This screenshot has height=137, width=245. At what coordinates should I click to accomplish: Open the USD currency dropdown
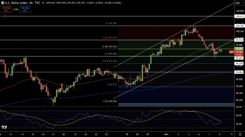[x=238, y=3]
